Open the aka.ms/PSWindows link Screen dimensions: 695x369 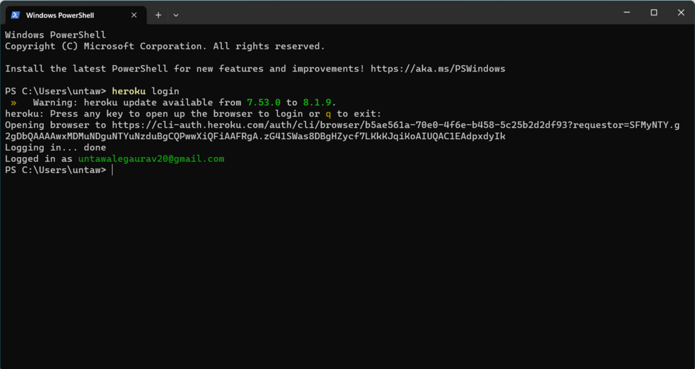point(438,69)
